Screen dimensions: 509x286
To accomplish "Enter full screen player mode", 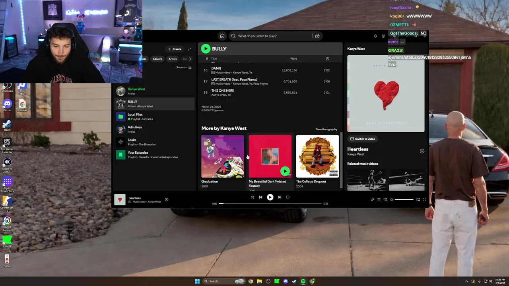I will [x=424, y=200].
